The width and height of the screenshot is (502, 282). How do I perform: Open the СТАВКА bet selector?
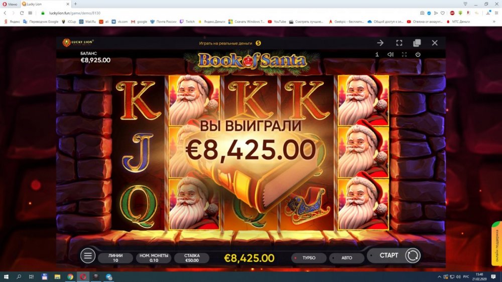(x=192, y=258)
